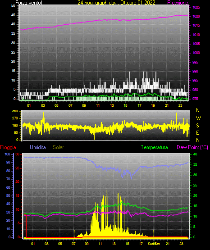Click the red "15" rain axis value
Screen dimensions: 210x250
[x=18, y=195]
